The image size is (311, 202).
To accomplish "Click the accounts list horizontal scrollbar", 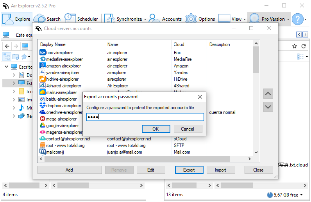I will [137, 159].
